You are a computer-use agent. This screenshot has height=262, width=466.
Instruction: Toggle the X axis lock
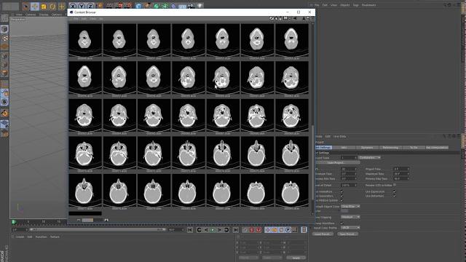pos(73,6)
